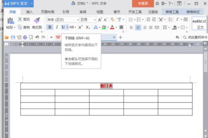
Task: Open file with folder icon in quick toolbar
Action: tap(7, 38)
